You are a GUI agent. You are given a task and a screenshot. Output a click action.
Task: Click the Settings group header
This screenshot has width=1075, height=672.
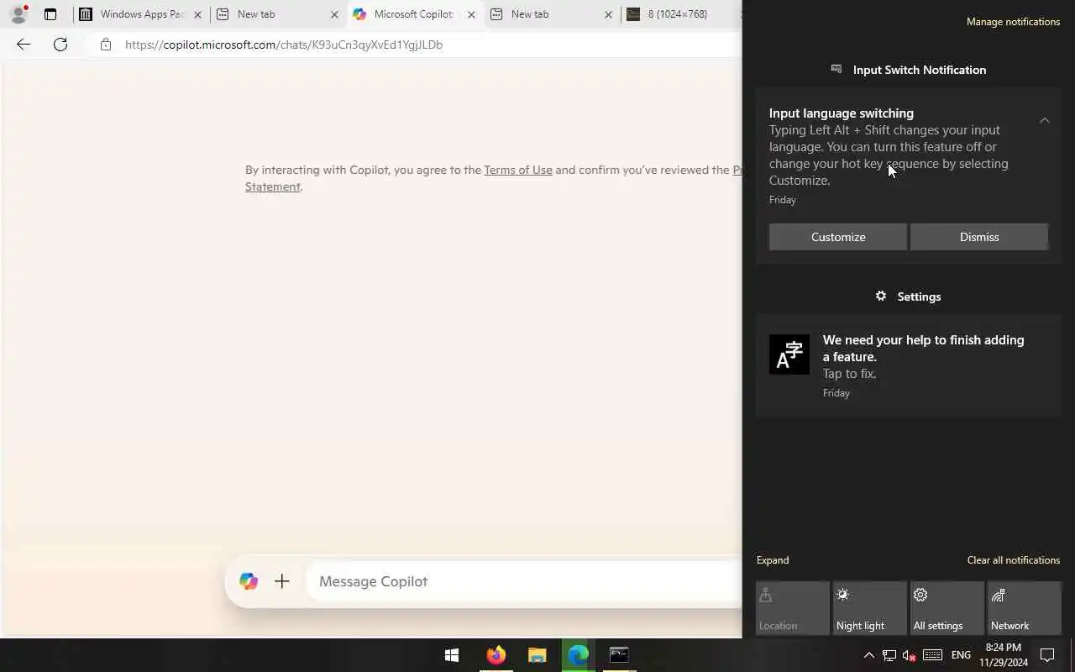click(908, 297)
